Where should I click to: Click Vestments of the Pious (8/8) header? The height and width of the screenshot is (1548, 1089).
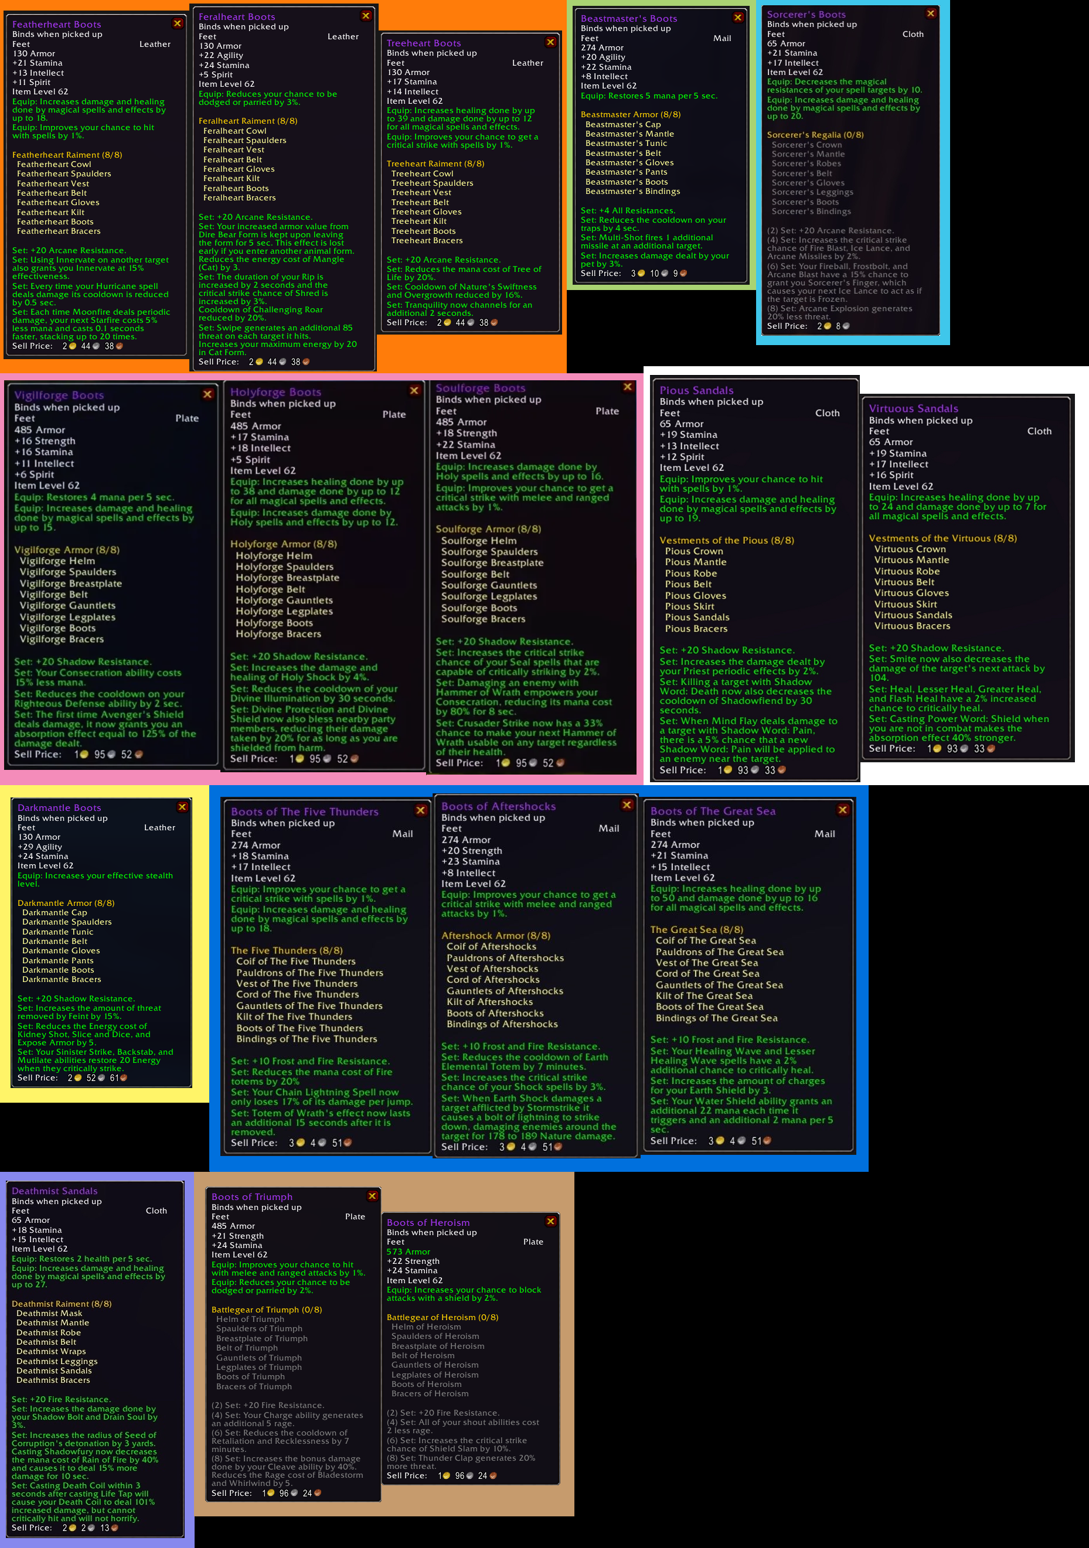point(727,541)
